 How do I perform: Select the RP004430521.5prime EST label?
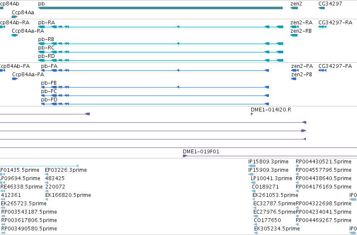click(x=323, y=162)
